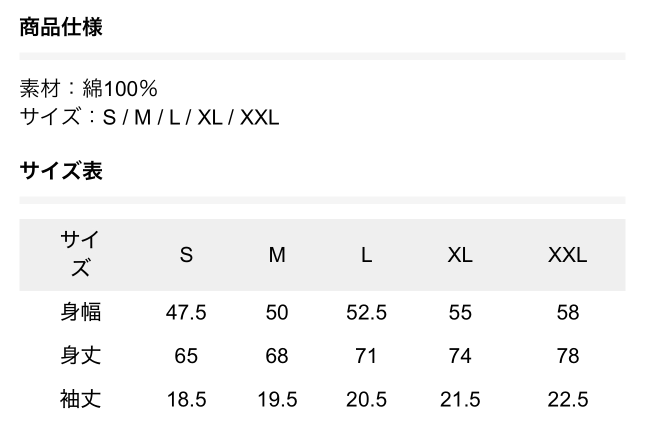Click the 素材:綿100% material text
This screenshot has width=645, height=440.
88,89
